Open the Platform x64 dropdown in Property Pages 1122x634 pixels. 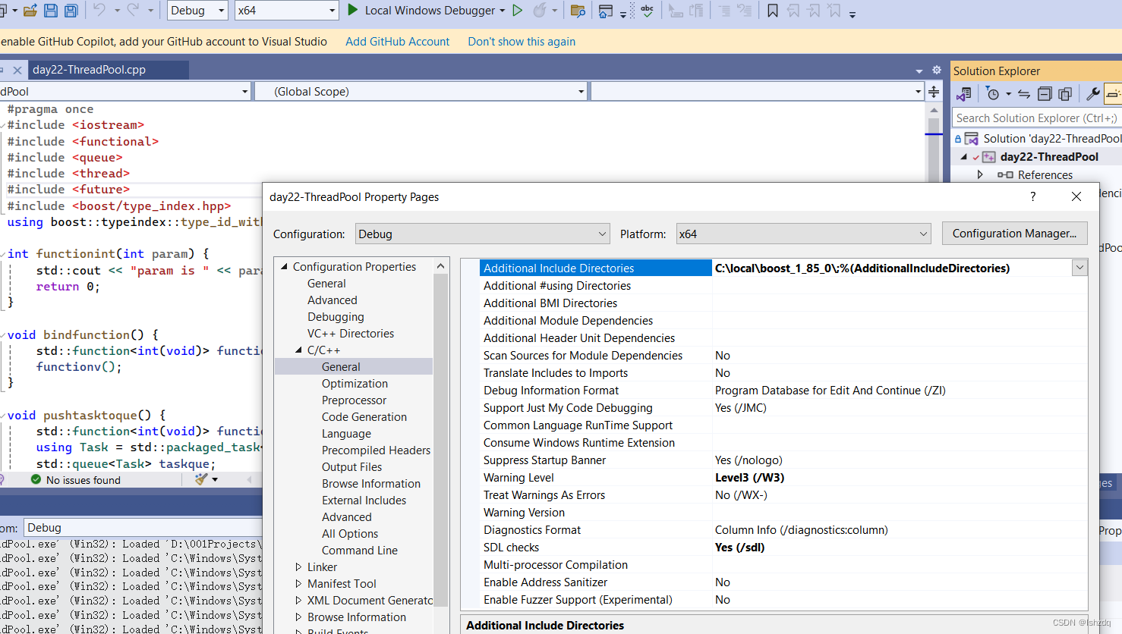point(803,234)
